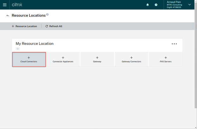Select the Connector Appliances tile

pyautogui.click(x=63, y=60)
